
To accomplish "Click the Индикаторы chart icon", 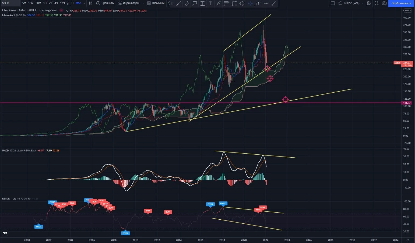I will [x=120, y=3].
